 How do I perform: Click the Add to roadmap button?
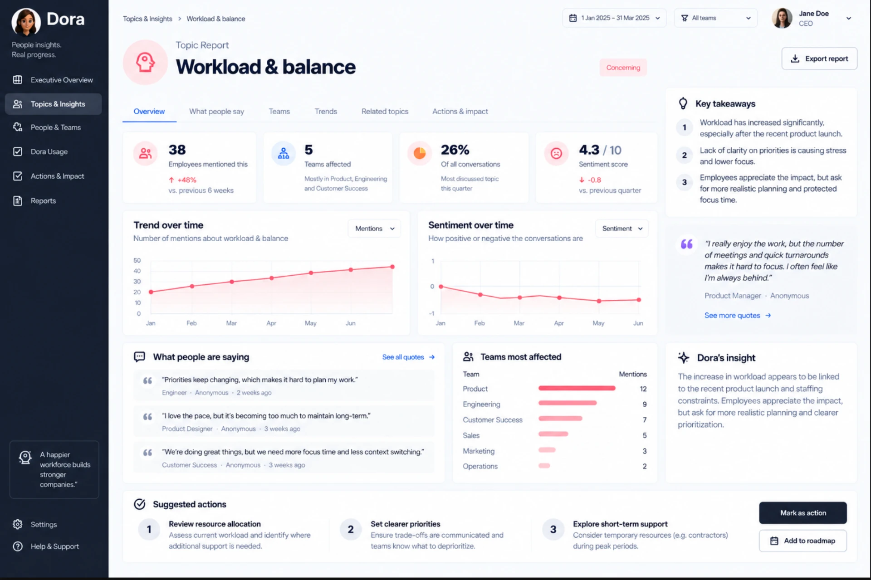(x=803, y=541)
